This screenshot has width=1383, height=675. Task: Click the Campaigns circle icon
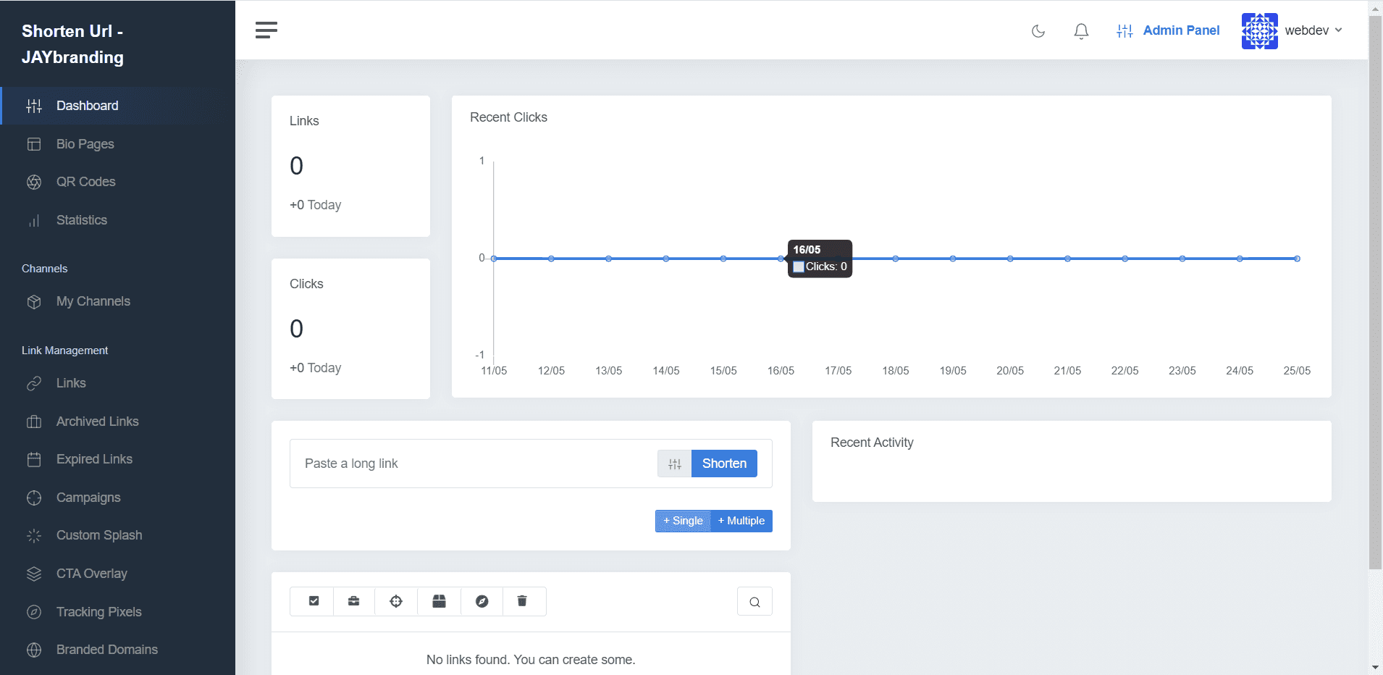tap(34, 498)
